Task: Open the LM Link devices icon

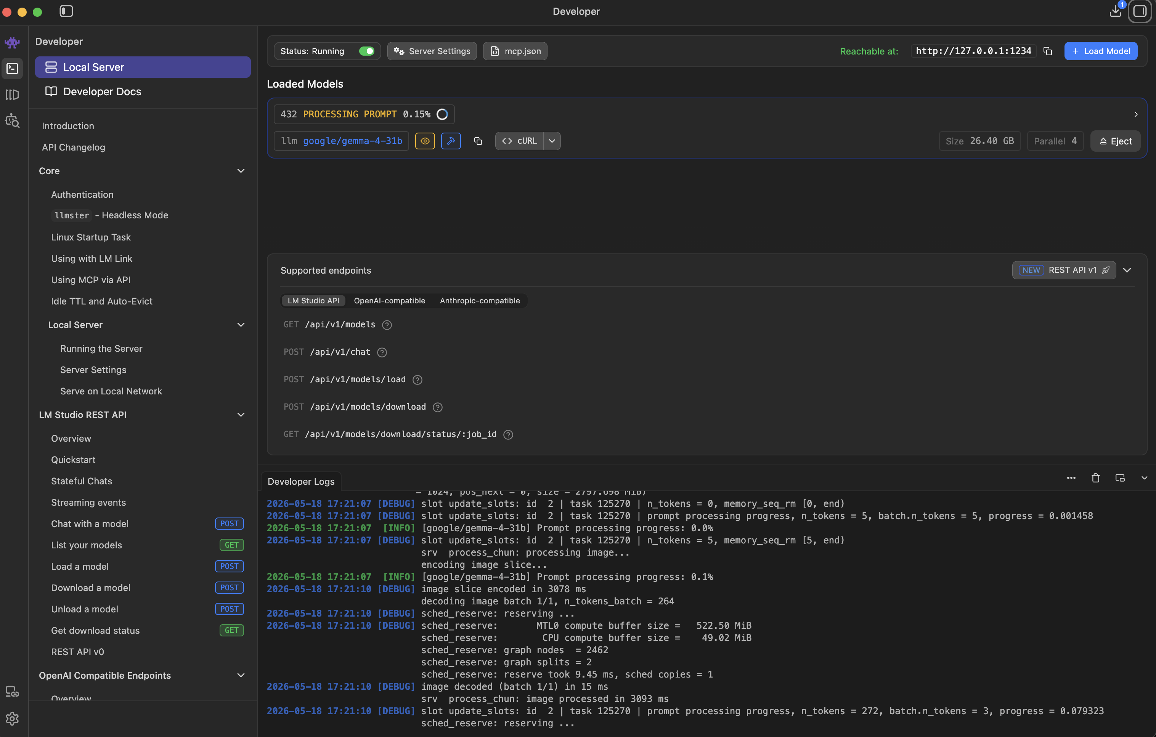Action: click(x=12, y=691)
